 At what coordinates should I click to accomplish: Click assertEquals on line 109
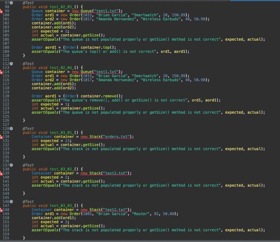click(45, 52)
